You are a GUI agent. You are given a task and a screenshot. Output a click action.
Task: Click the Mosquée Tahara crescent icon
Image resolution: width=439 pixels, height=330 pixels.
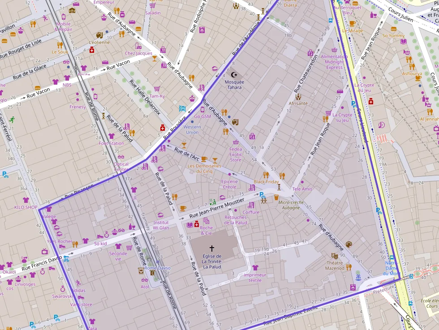click(x=234, y=75)
